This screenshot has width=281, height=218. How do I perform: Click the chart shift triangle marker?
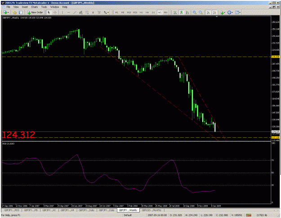coord(217,17)
